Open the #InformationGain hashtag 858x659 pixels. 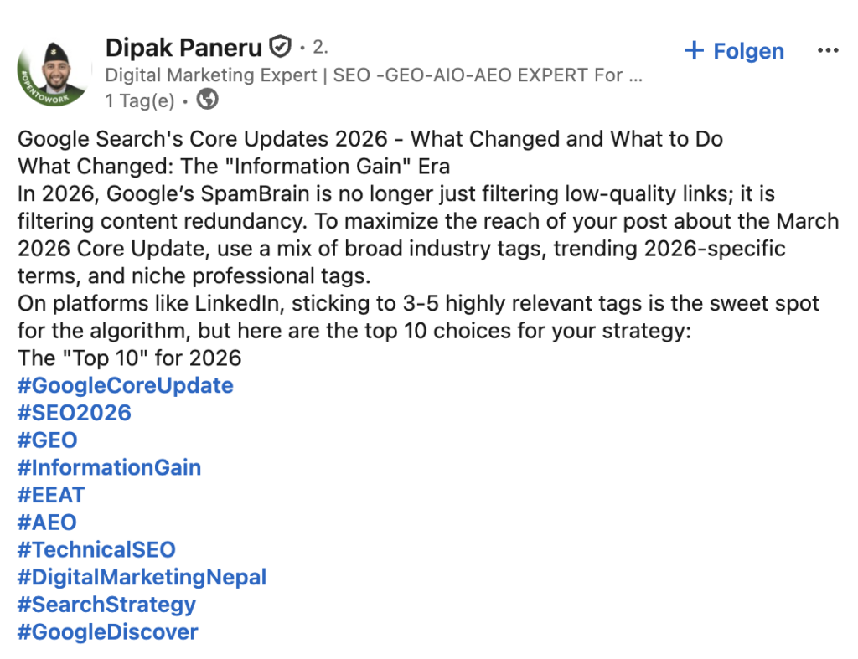(110, 467)
